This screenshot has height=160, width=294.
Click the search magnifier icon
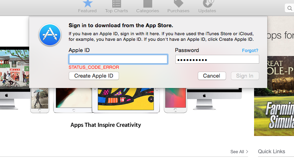(290, 8)
